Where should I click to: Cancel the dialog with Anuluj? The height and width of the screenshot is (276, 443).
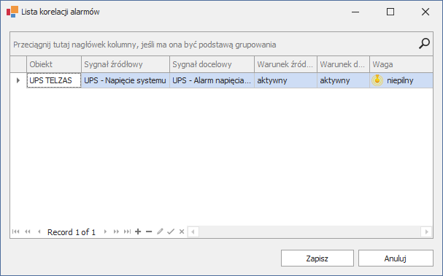(x=396, y=258)
